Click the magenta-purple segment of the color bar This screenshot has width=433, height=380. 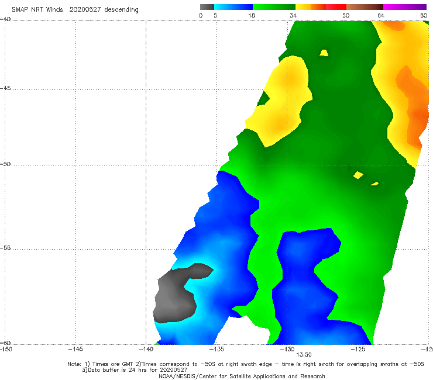[x=405, y=7]
